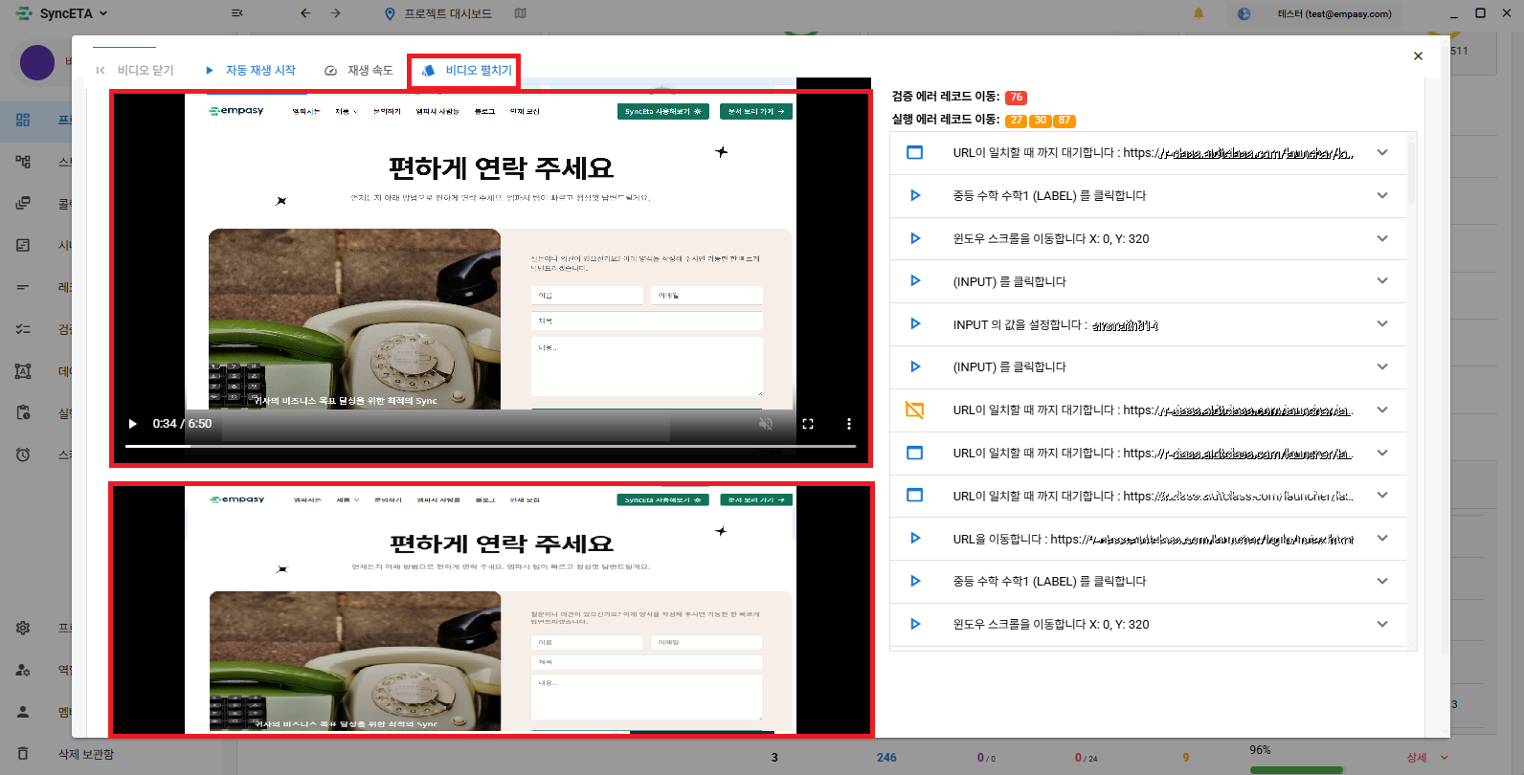Play the first video
The height and width of the screenshot is (775, 1524).
pyautogui.click(x=133, y=424)
